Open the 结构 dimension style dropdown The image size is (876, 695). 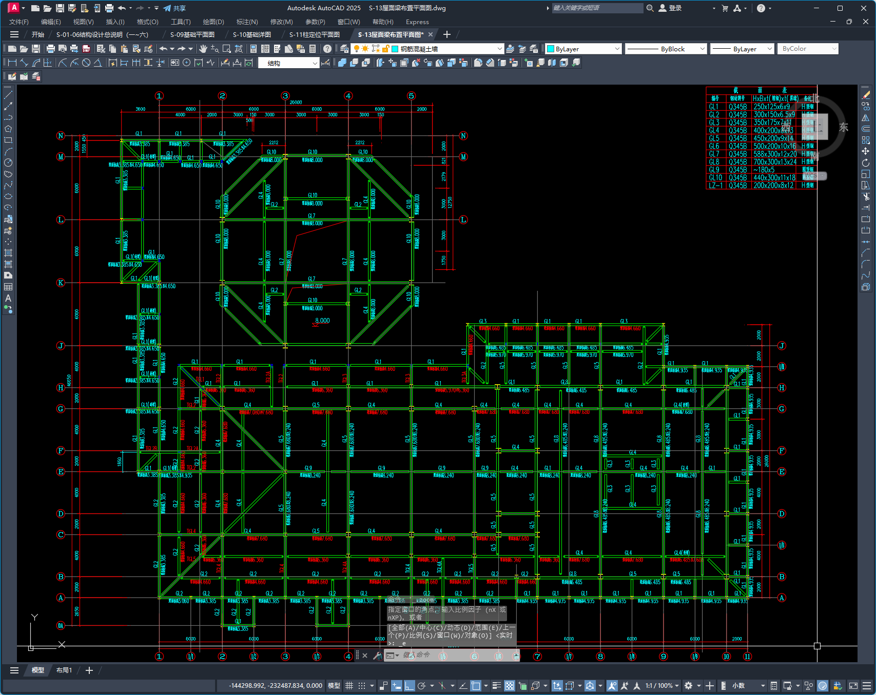pos(315,63)
